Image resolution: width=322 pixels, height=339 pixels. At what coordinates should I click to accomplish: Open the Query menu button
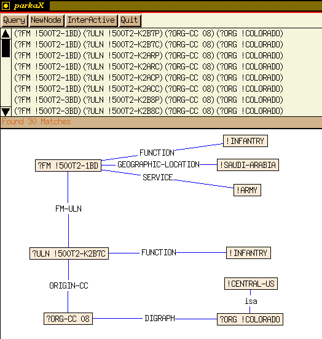14,20
